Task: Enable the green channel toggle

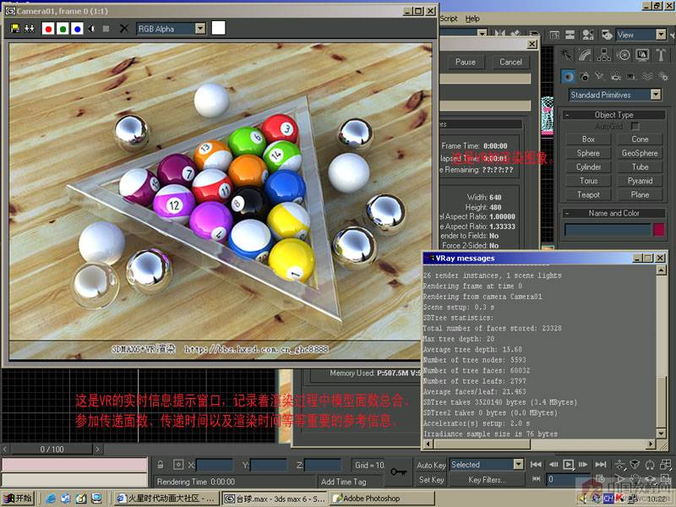Action: (x=63, y=29)
